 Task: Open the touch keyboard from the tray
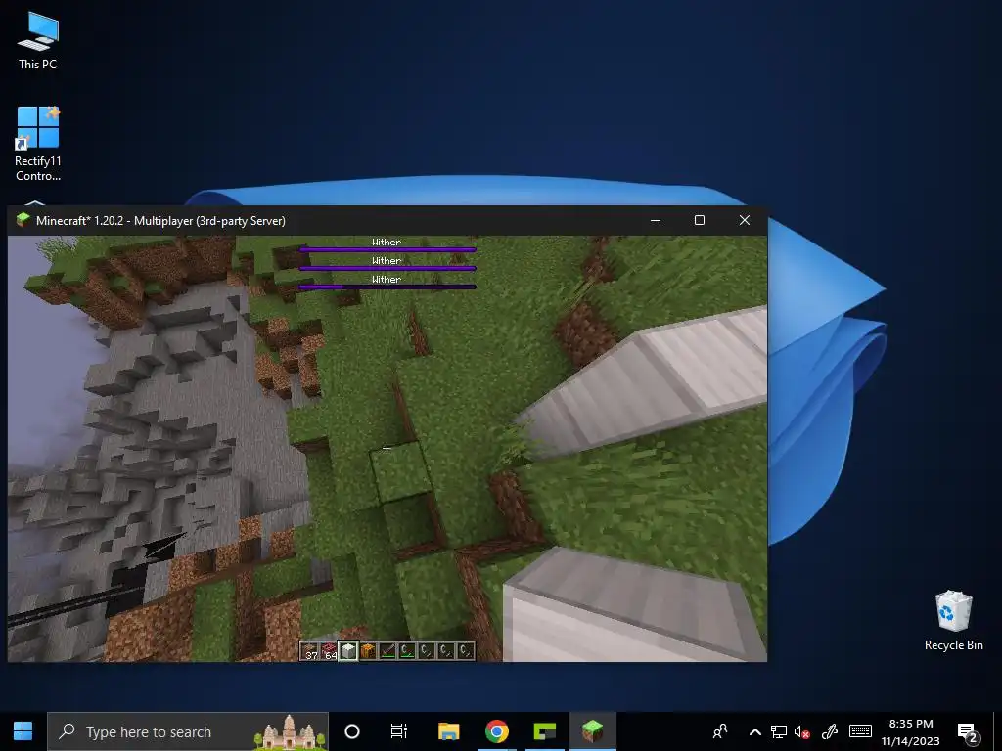(x=860, y=731)
